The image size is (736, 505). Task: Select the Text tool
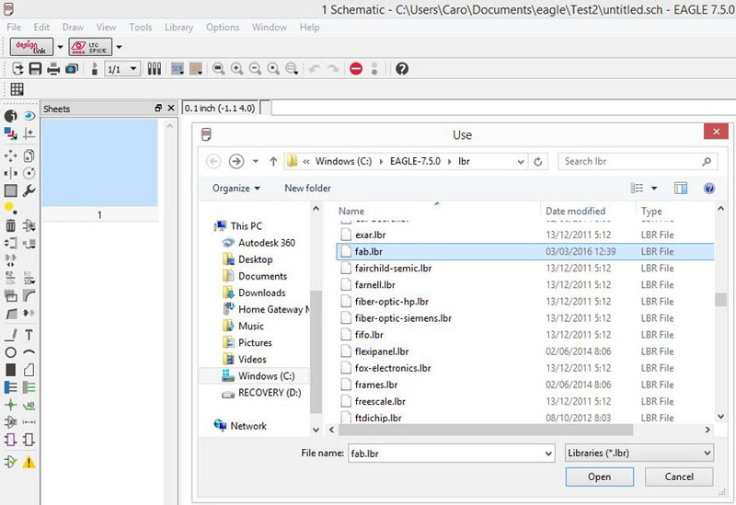coord(29,335)
